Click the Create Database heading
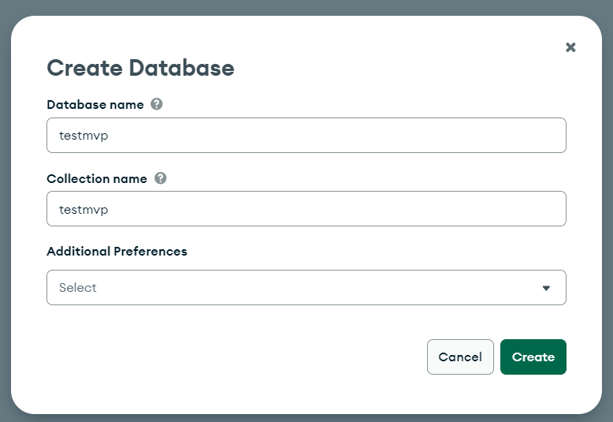The image size is (613, 422). tap(140, 68)
